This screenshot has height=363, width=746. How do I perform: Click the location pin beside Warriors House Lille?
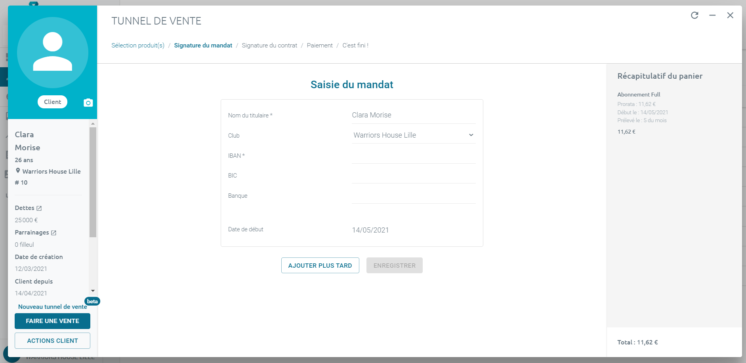pyautogui.click(x=18, y=171)
